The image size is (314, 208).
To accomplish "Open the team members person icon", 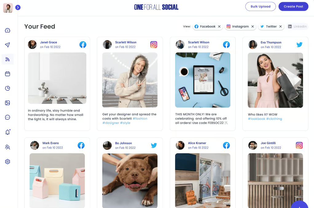I will [8, 147].
